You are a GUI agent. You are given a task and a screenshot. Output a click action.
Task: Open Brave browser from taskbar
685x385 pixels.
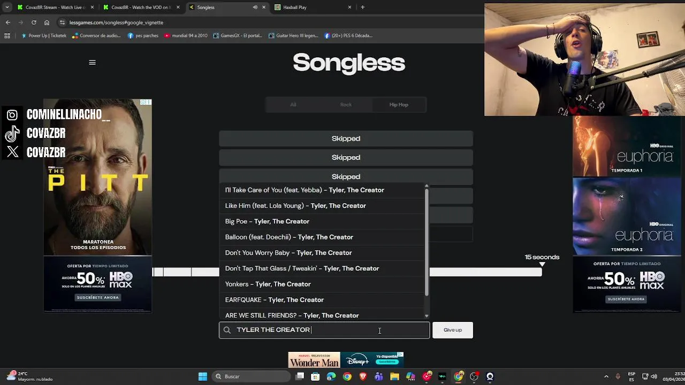point(363,376)
